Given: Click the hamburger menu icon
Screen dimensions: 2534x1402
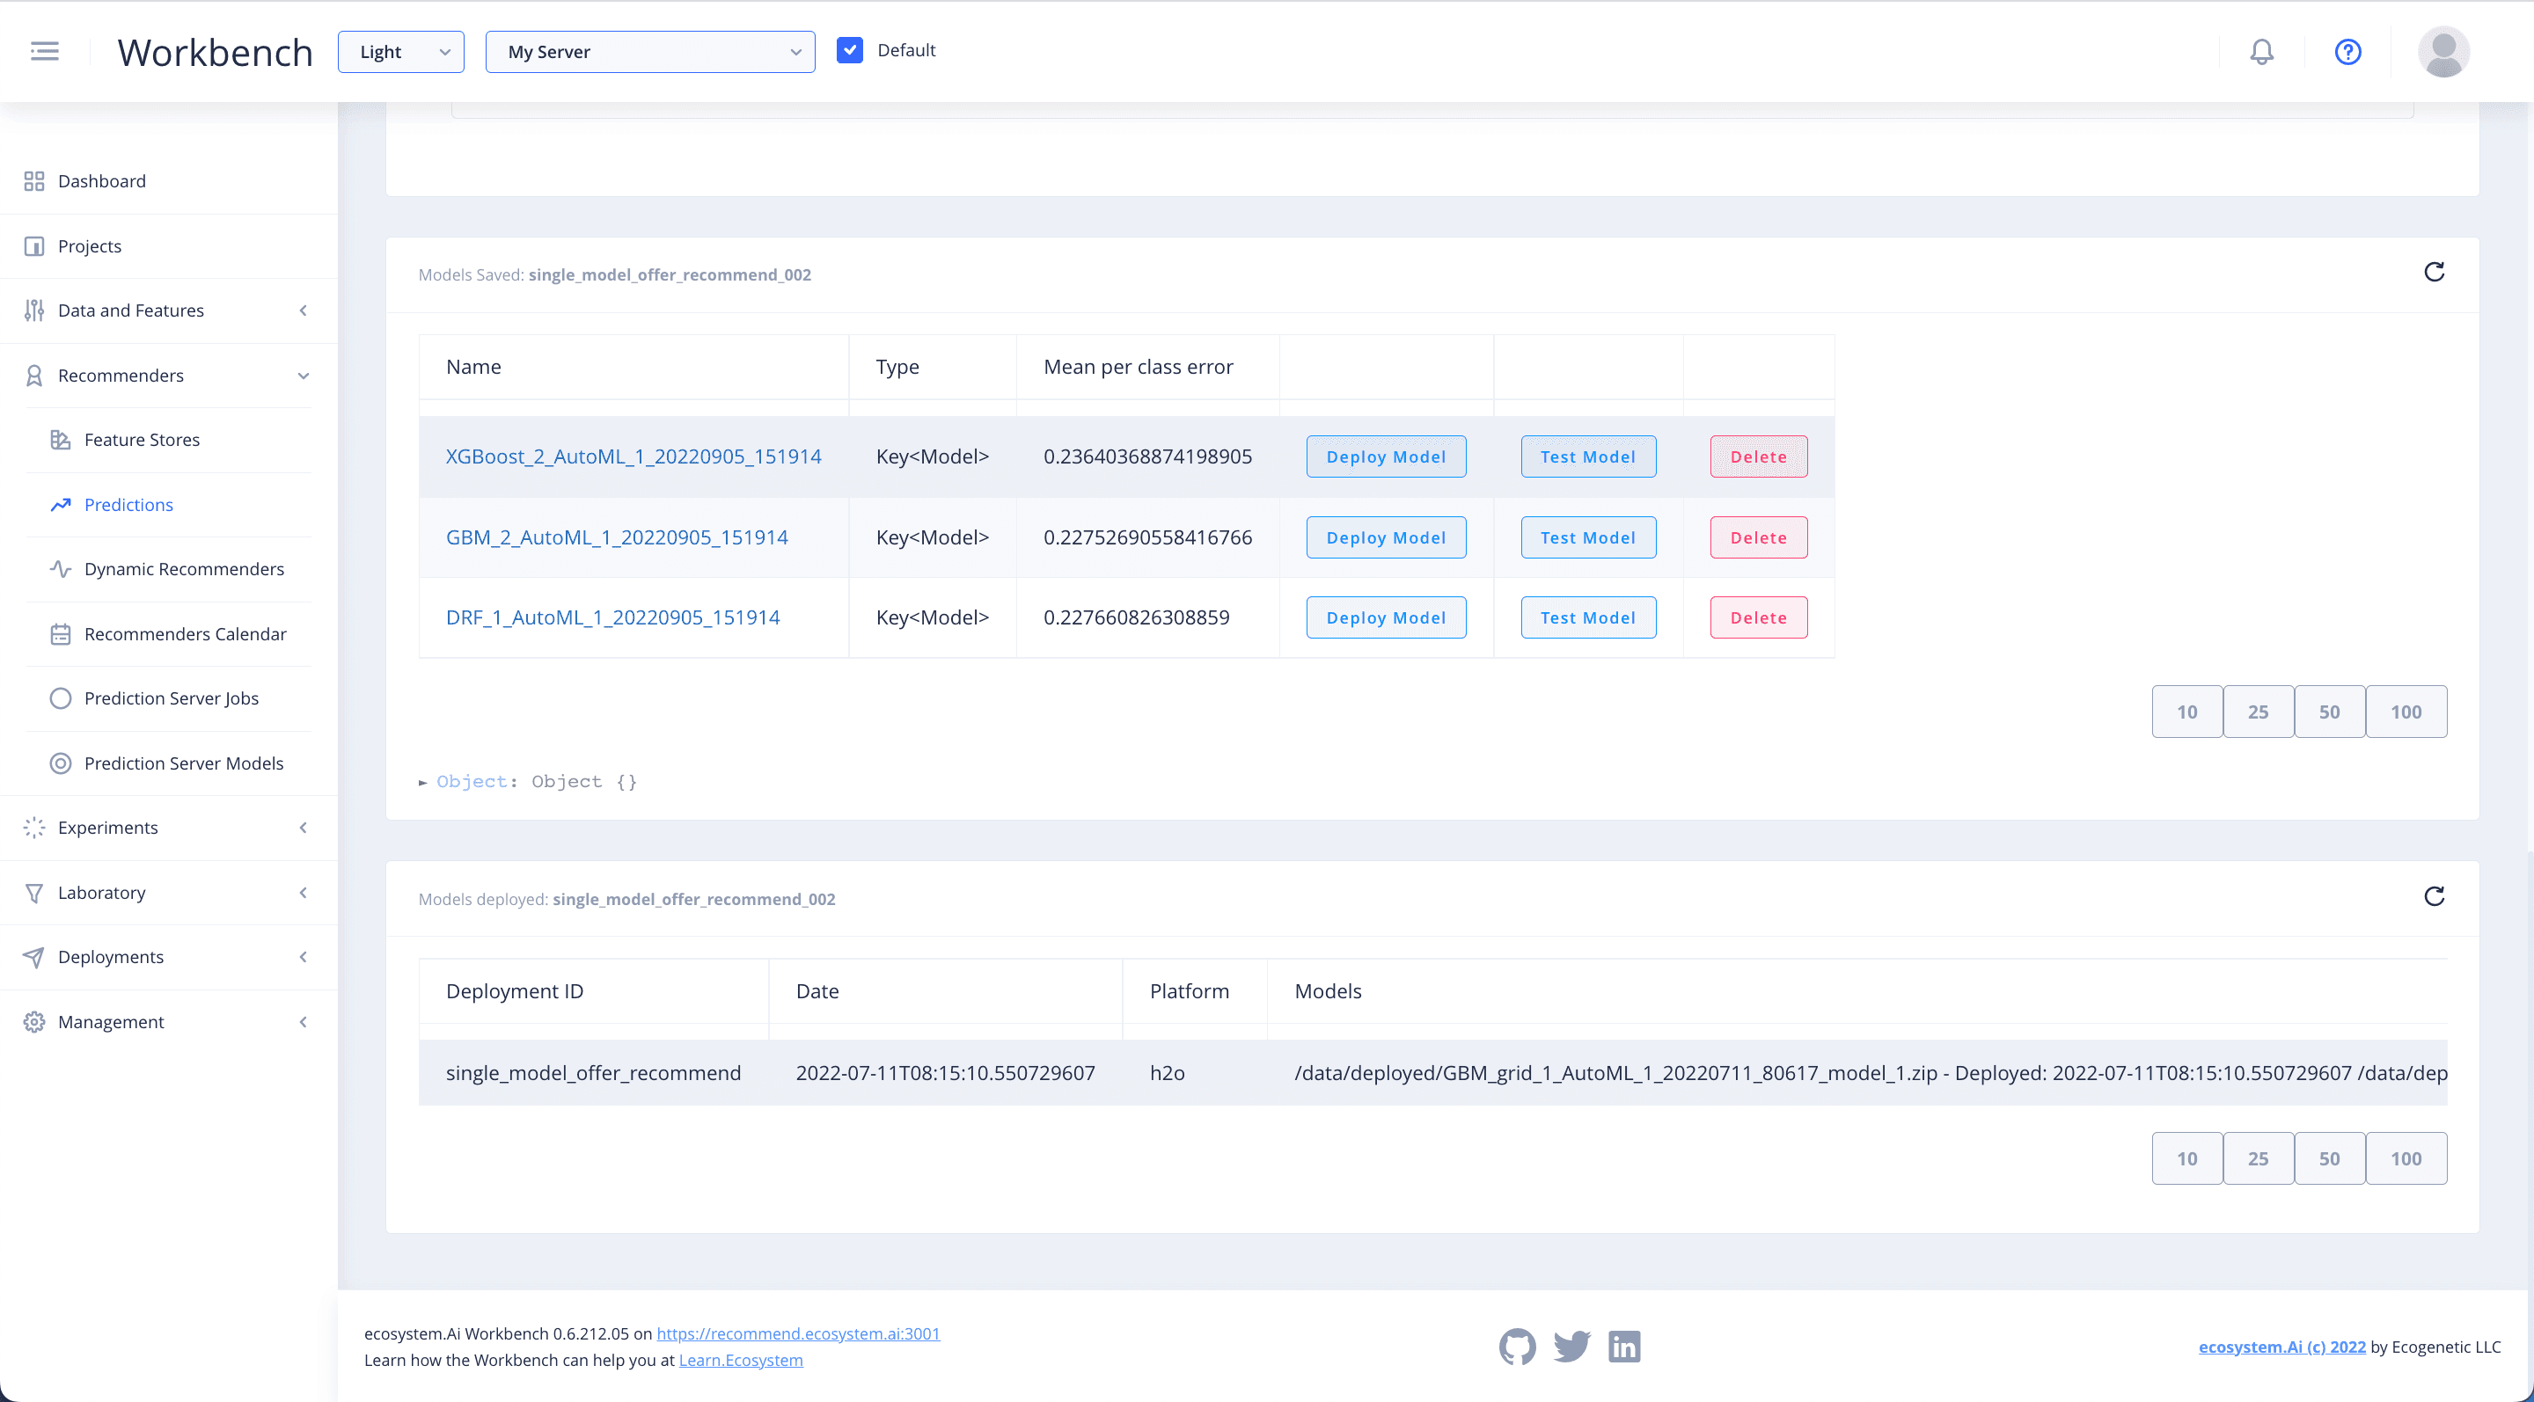Looking at the screenshot, I should click(x=44, y=51).
